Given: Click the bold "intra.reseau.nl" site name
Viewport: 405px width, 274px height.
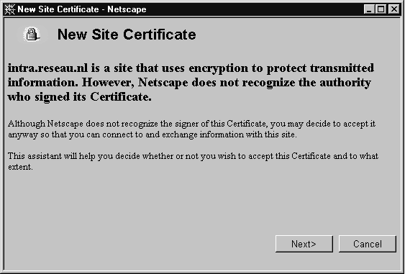Looking at the screenshot, I should pyautogui.click(x=47, y=68).
